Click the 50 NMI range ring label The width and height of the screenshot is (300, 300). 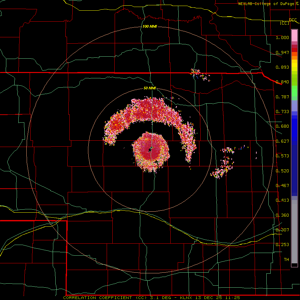pos(150,88)
